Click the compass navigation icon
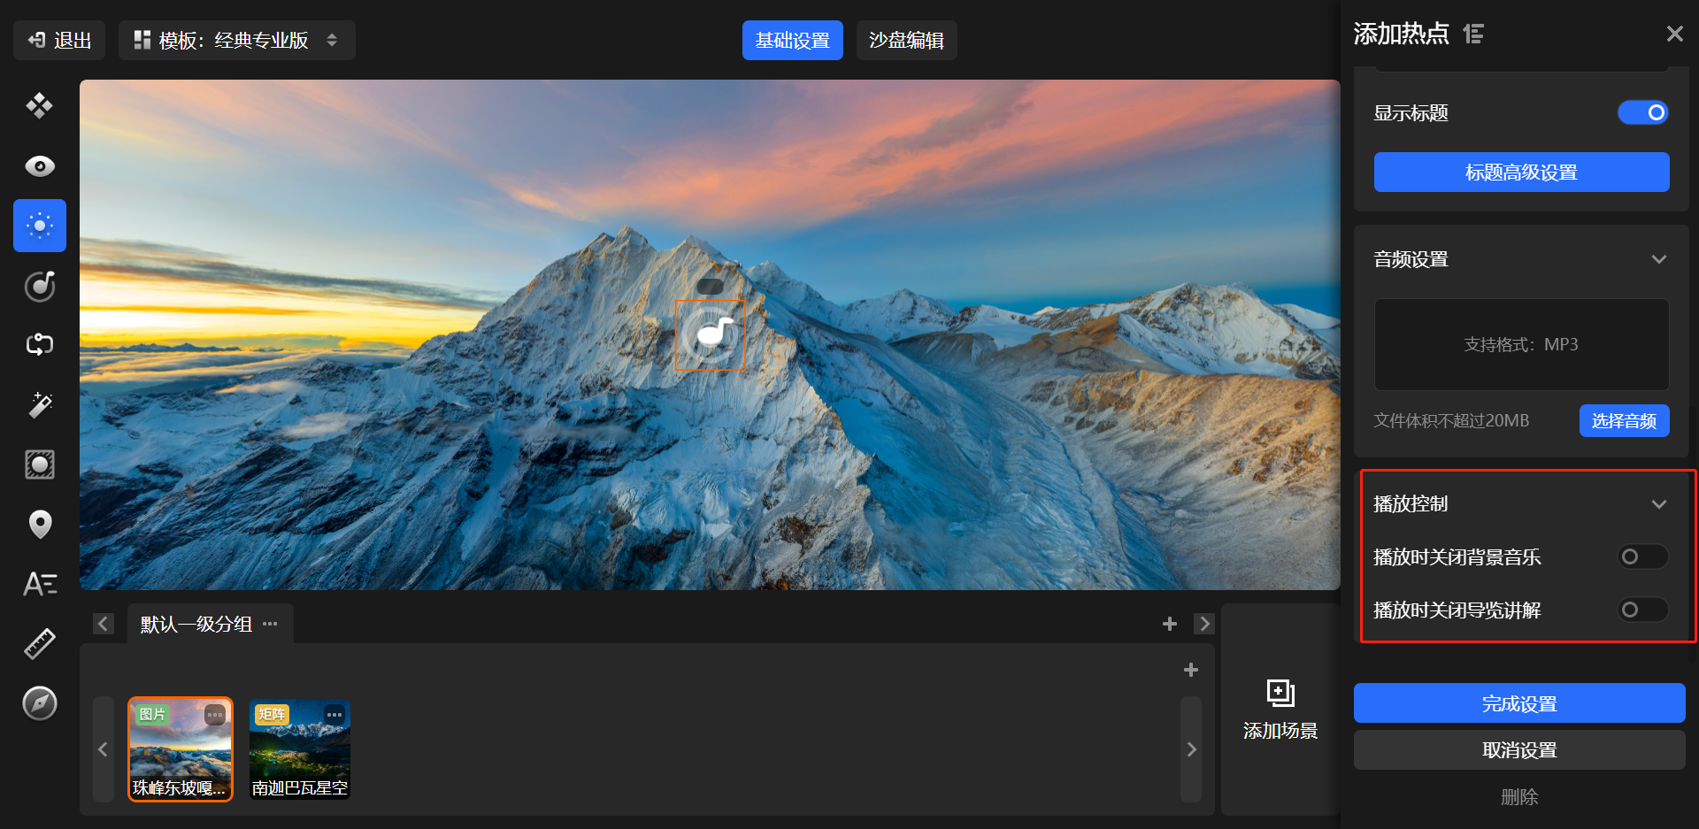The height and width of the screenshot is (829, 1699). tap(40, 703)
